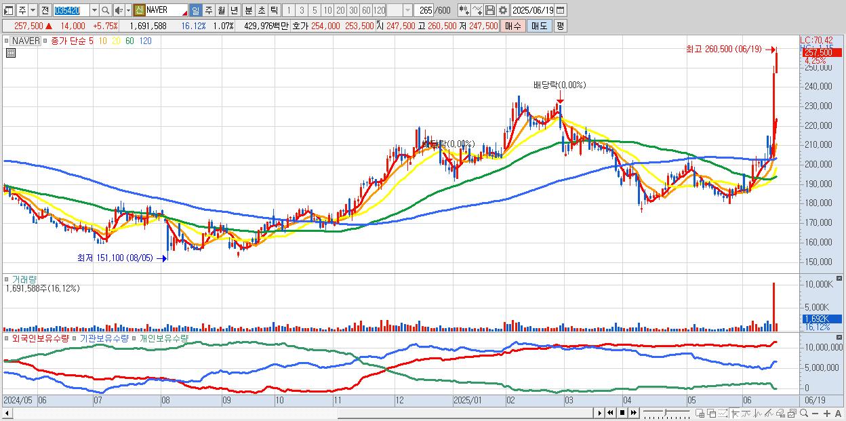The width and height of the screenshot is (846, 421).
Task: Choose interval preset 1
Action: click(x=288, y=10)
